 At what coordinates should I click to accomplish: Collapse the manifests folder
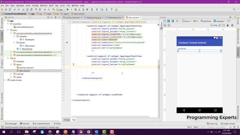tap(8, 24)
